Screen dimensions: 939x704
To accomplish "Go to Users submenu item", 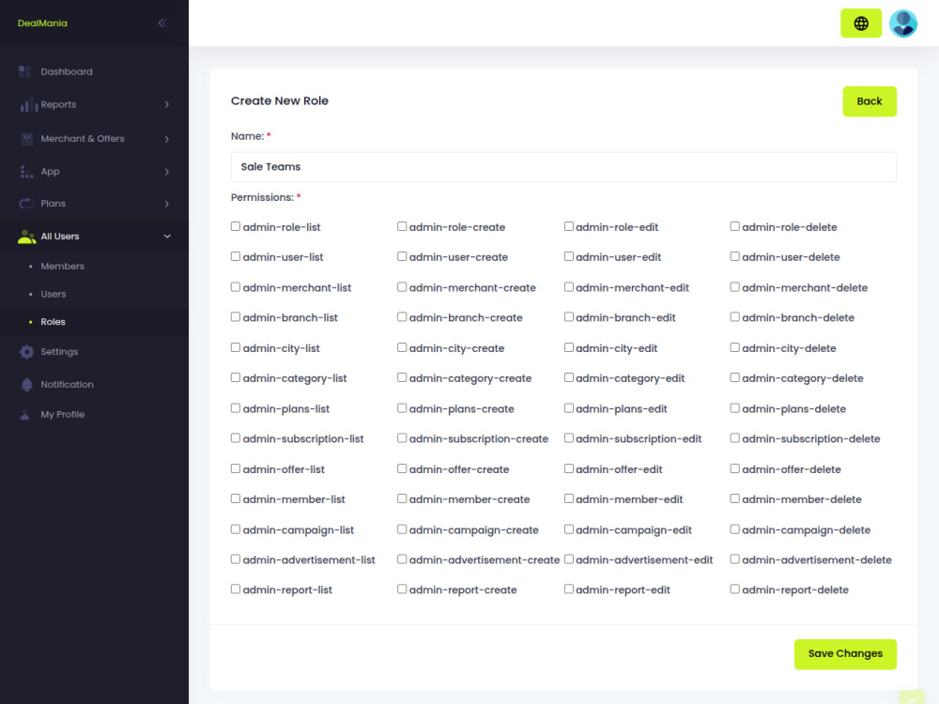I will (54, 294).
